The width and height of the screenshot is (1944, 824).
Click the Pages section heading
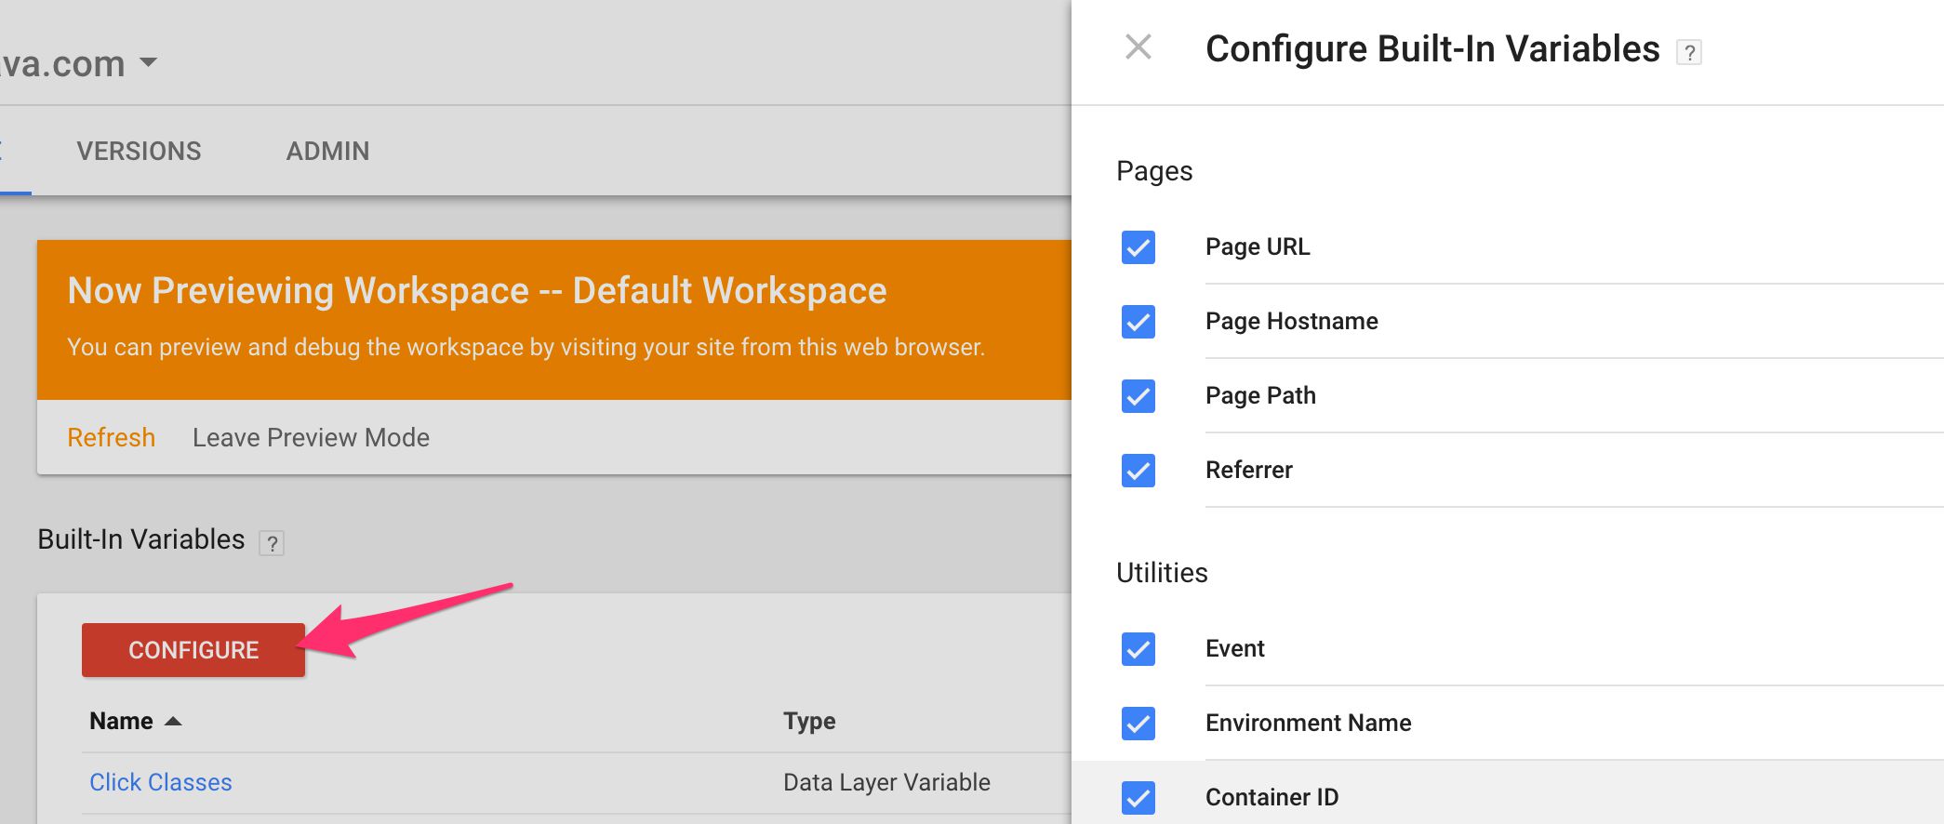(1154, 171)
